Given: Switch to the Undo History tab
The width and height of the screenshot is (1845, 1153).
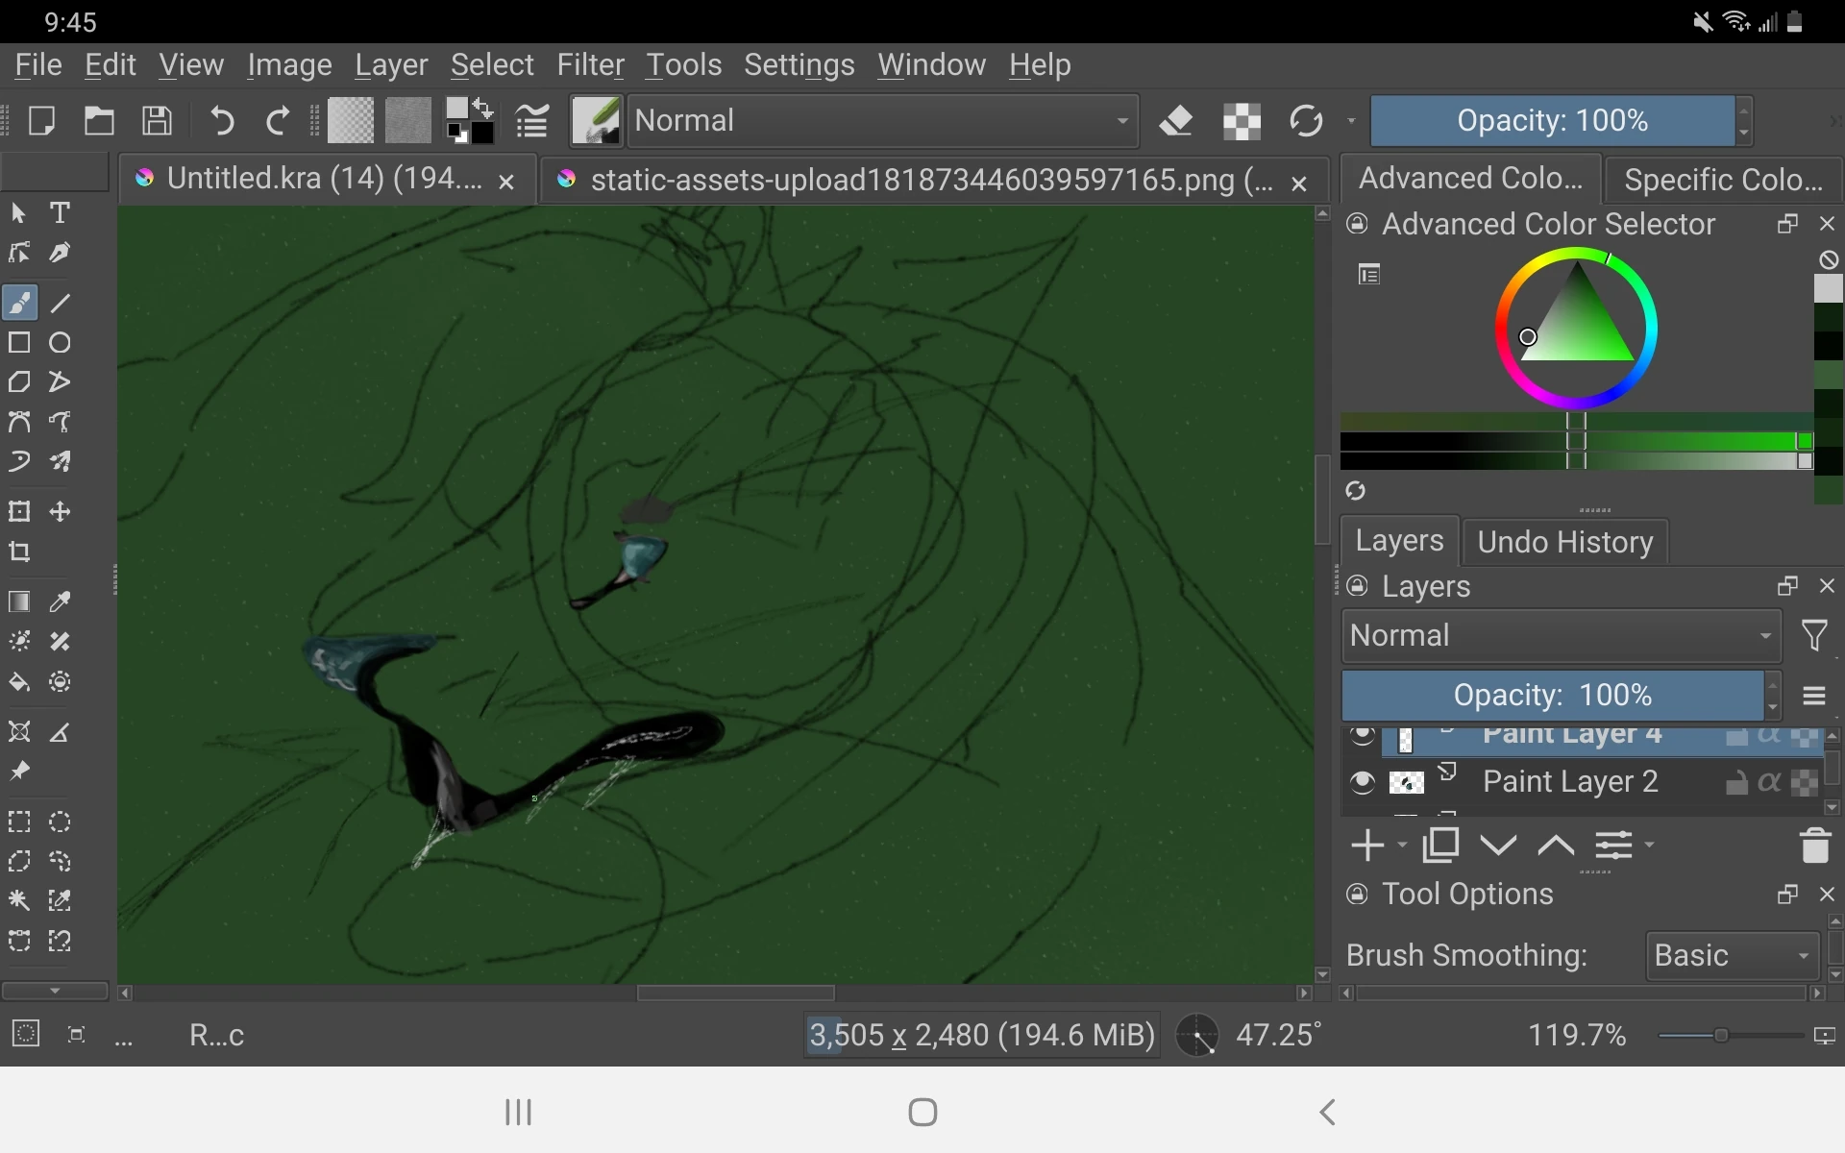Looking at the screenshot, I should 1563,541.
